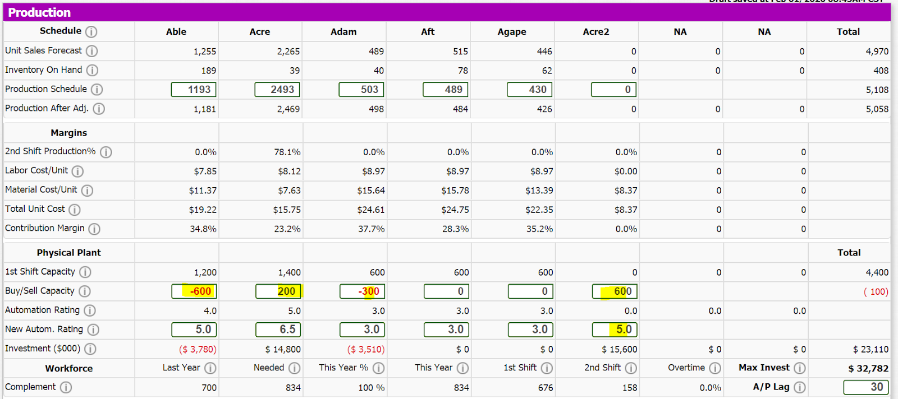Open info icon beside Buy/Sell Capacity
Viewport: 898px width, 399px height.
point(84,291)
